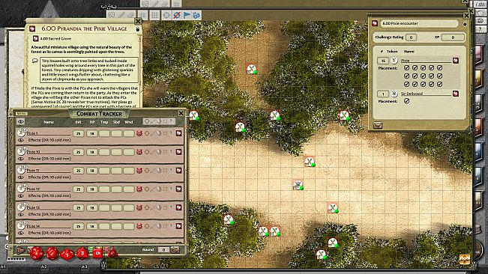Toggle the lock on Pixie encounter window
This screenshot has height=274, width=488.
465,24
